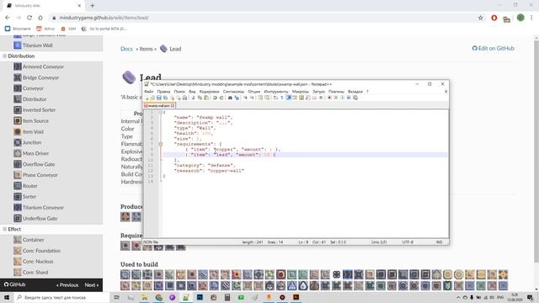Start macro recording with the red record icon
This screenshot has width=539, height=303.
329,98
